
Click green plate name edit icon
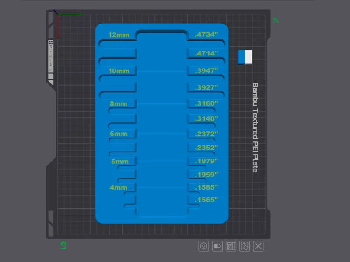(276, 21)
